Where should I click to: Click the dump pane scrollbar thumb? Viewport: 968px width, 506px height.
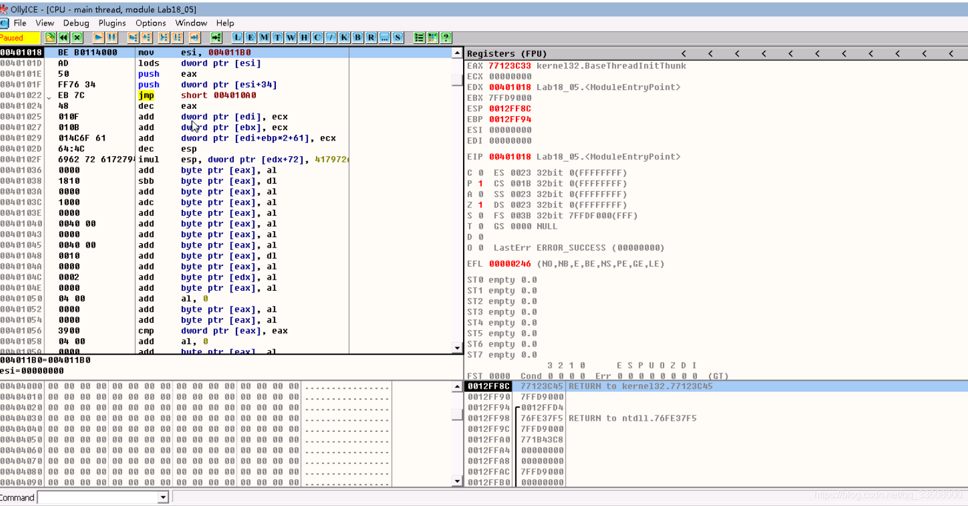tap(457, 415)
